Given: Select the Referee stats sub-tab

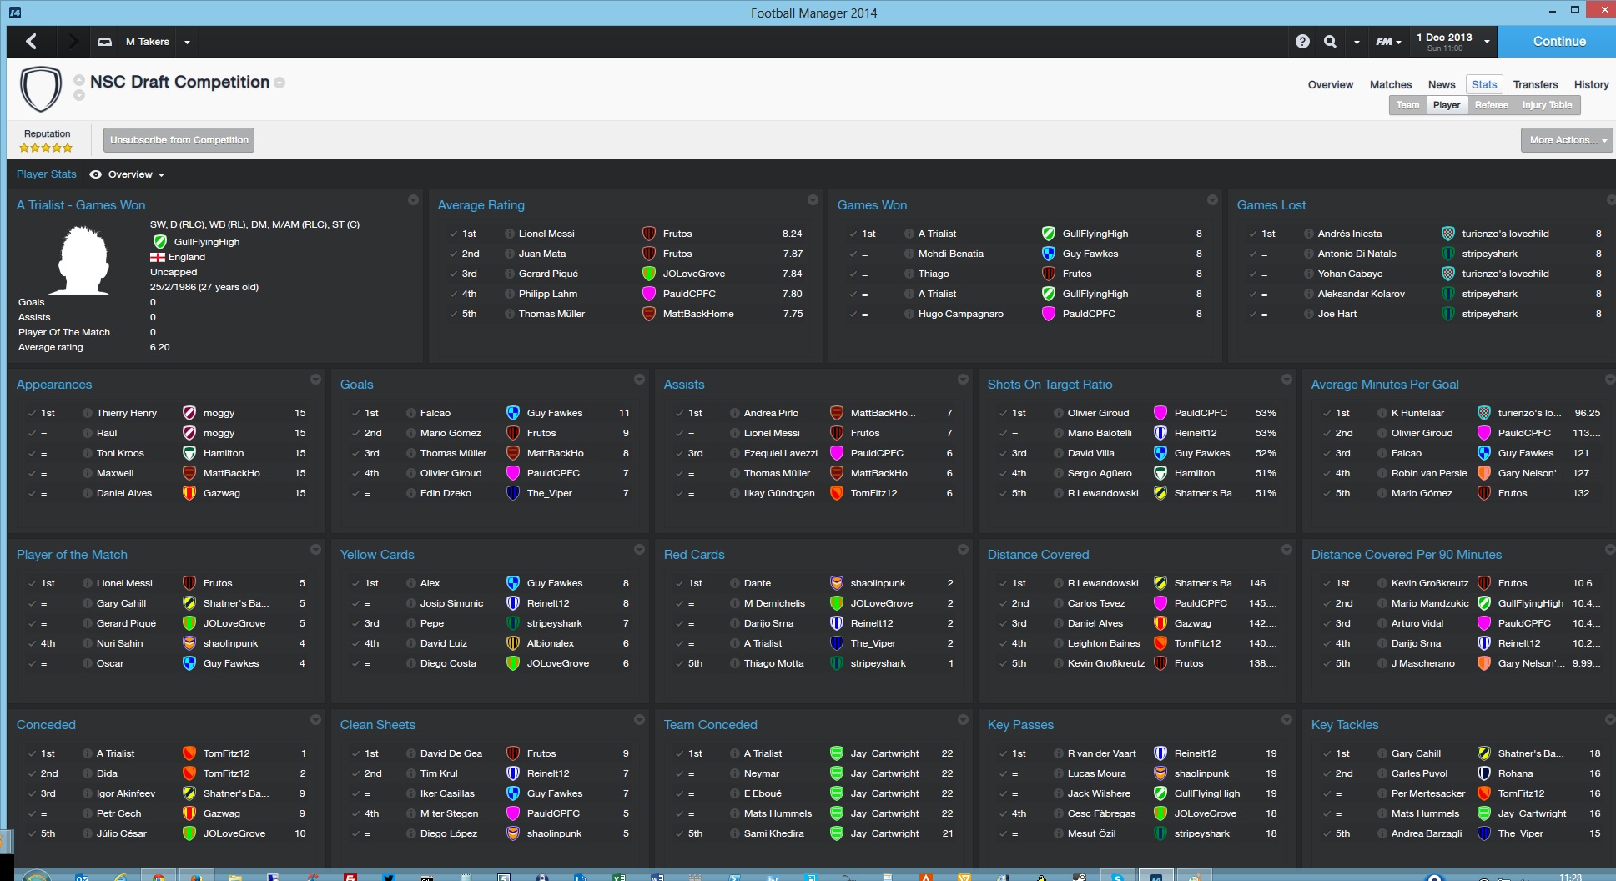Looking at the screenshot, I should 1491,105.
